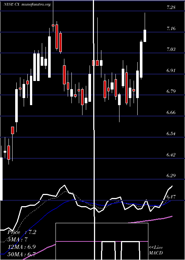Click the <<Live MACD label
Viewport: 185px width, 260px height.
click(156, 250)
